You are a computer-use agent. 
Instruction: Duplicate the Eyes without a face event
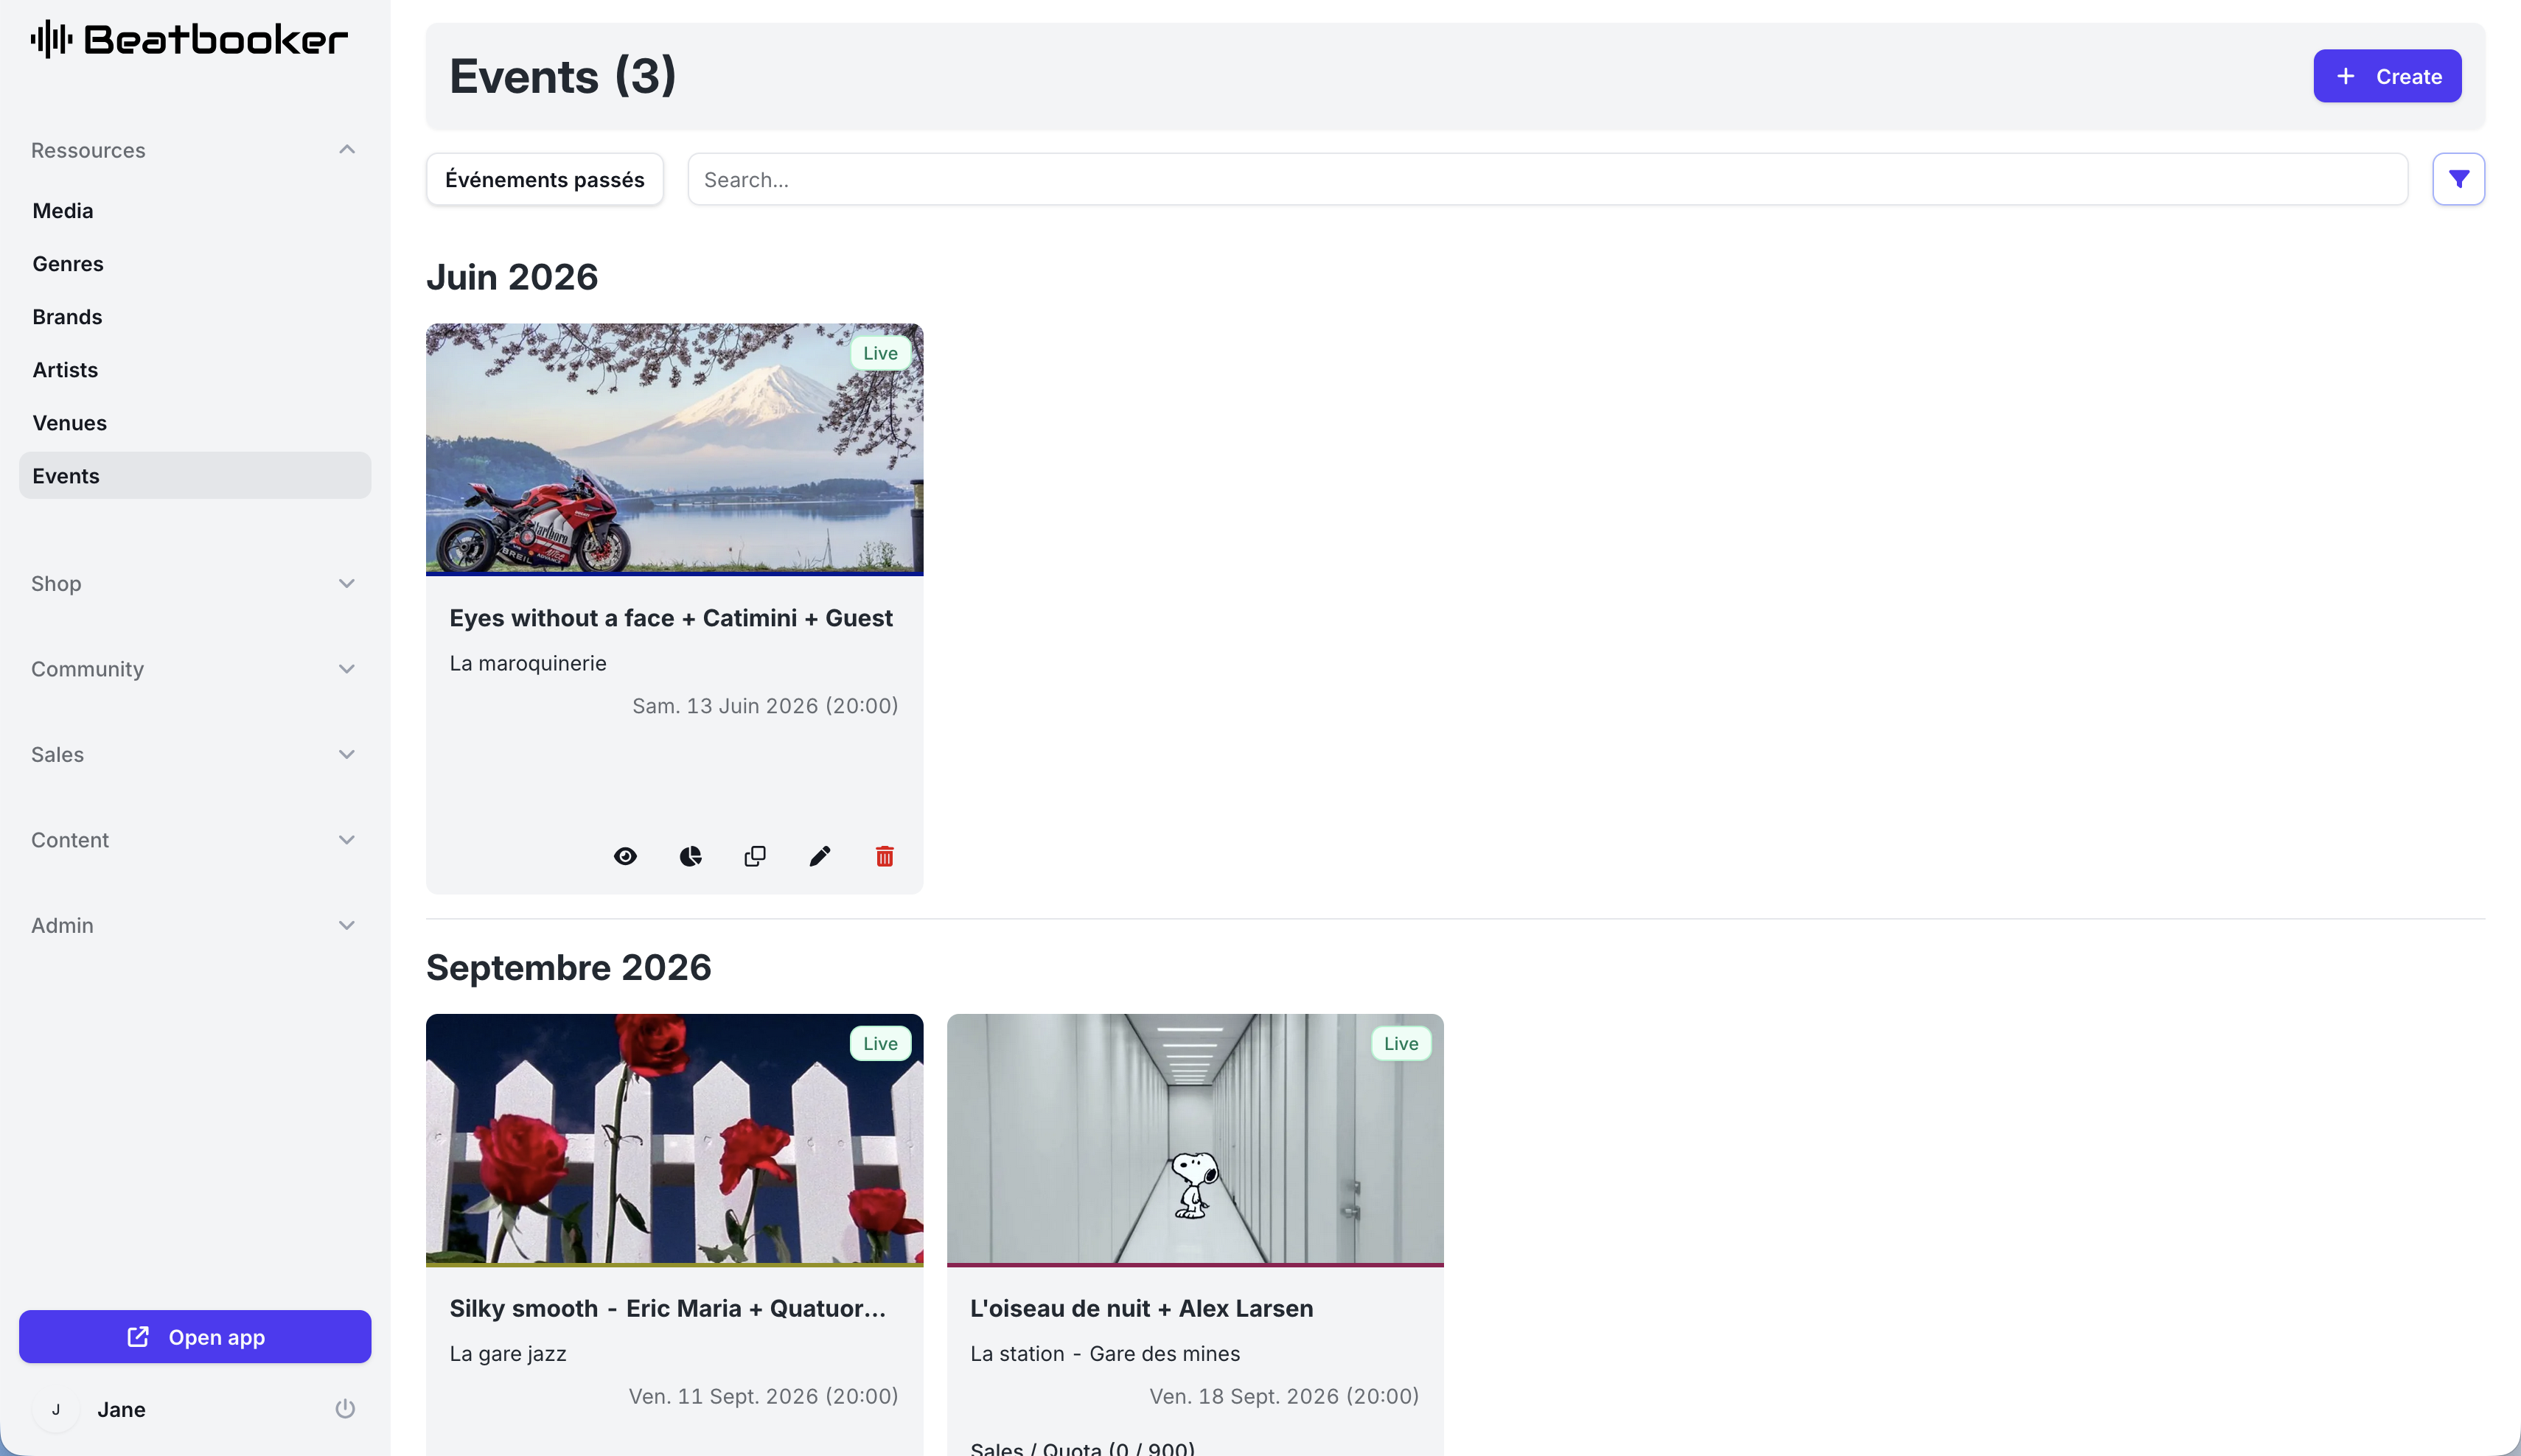[756, 856]
